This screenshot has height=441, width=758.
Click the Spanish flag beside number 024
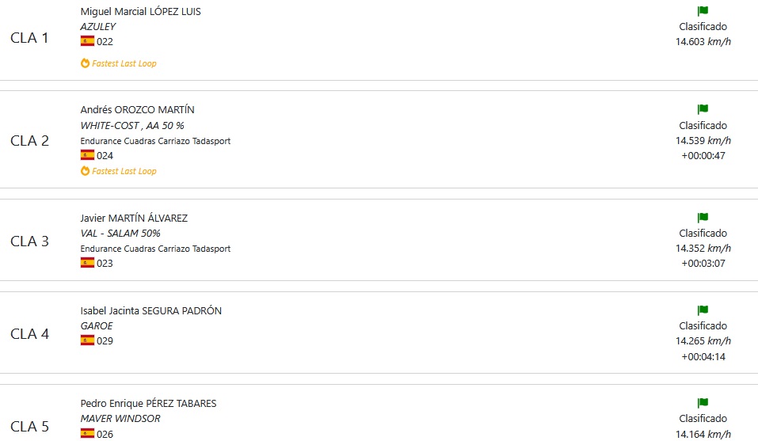87,155
